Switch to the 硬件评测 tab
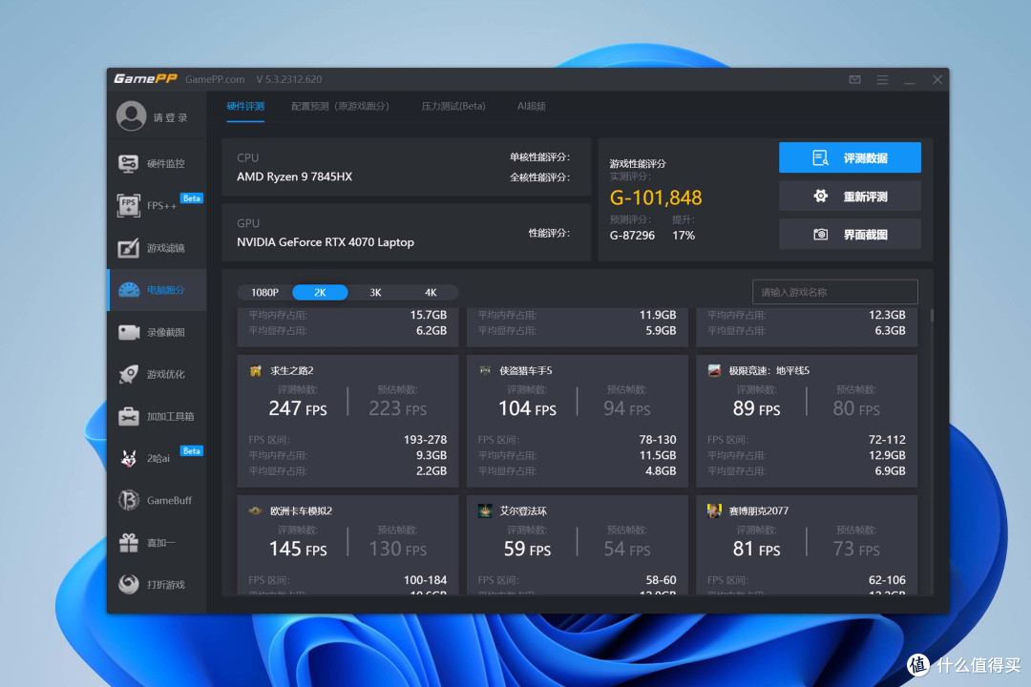1031x687 pixels. pos(245,107)
